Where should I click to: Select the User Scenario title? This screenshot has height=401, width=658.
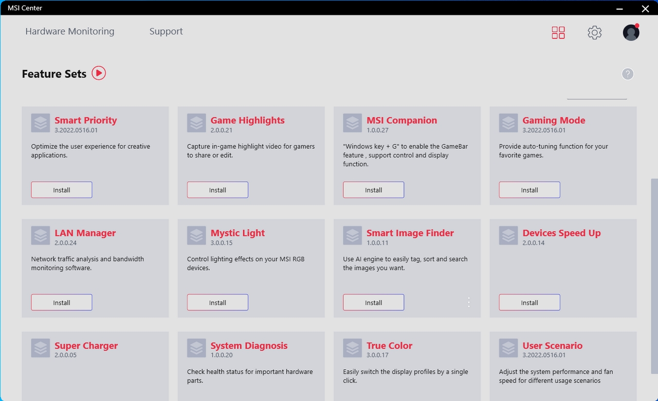pyautogui.click(x=553, y=346)
